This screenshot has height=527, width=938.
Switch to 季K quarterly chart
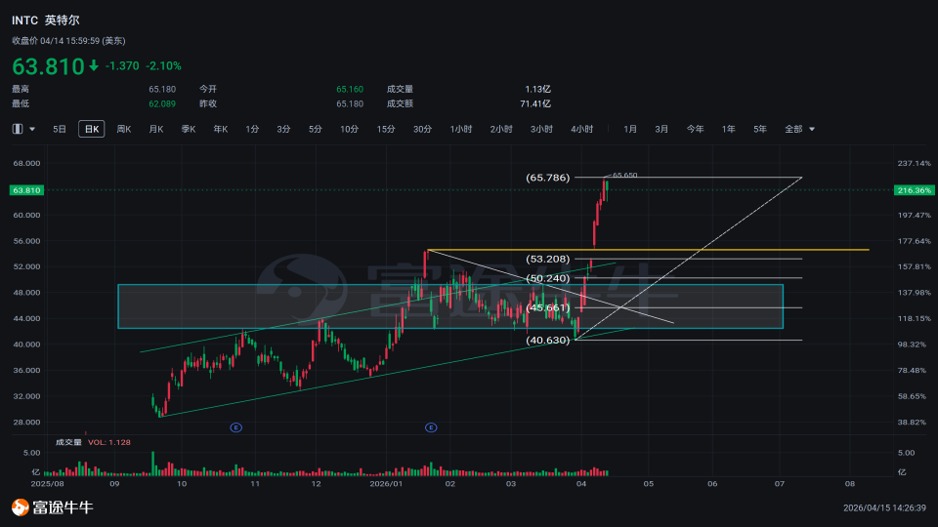pos(189,129)
